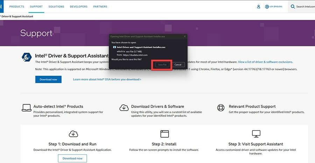Close the file download dialog
This screenshot has width=315, height=163.
point(185,36)
